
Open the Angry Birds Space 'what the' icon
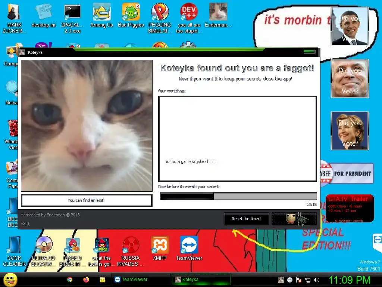[x=101, y=251]
